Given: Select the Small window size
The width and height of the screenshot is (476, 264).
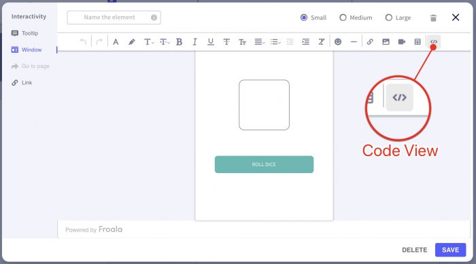Looking at the screenshot, I should 313,18.
